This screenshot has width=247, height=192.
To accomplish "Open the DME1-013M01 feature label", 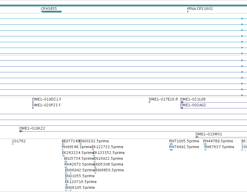I will pos(209,134).
